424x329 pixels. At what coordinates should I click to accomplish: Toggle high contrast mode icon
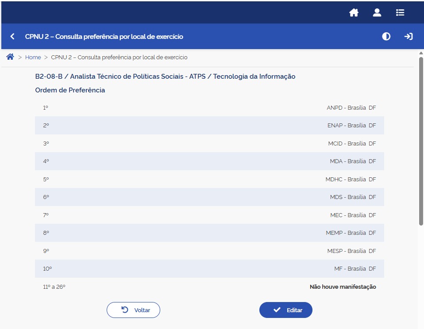tap(386, 36)
